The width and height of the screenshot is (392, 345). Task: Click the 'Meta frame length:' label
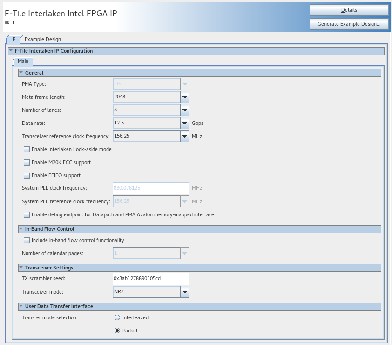[44, 97]
